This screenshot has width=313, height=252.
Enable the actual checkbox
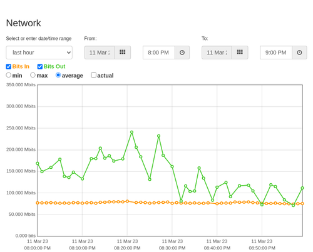click(94, 75)
